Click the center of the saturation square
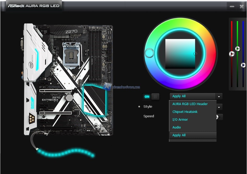247x174 pixels. 180,54
